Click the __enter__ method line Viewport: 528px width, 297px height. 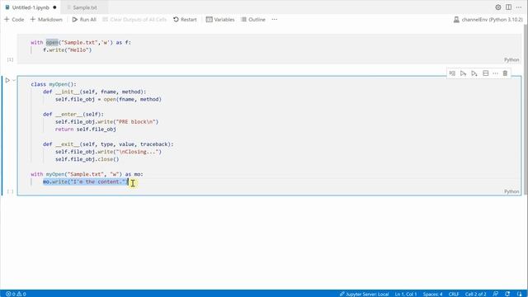pos(73,114)
